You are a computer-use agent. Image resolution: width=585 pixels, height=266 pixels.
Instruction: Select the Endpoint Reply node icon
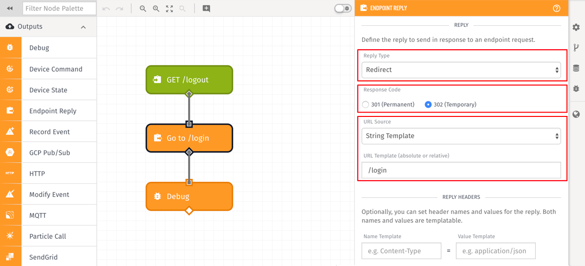10,111
